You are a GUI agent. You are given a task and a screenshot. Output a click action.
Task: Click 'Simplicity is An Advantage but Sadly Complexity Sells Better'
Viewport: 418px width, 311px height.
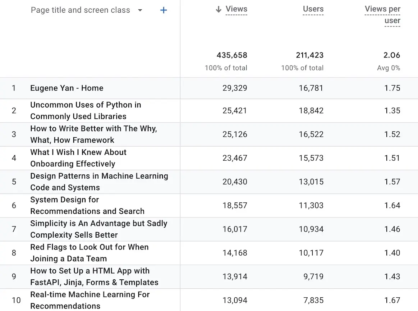click(x=98, y=229)
